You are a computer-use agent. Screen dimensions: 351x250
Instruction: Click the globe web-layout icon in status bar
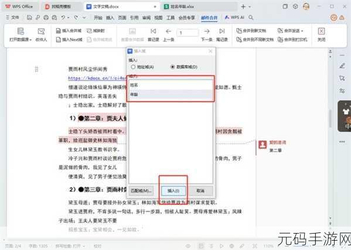pos(231,246)
